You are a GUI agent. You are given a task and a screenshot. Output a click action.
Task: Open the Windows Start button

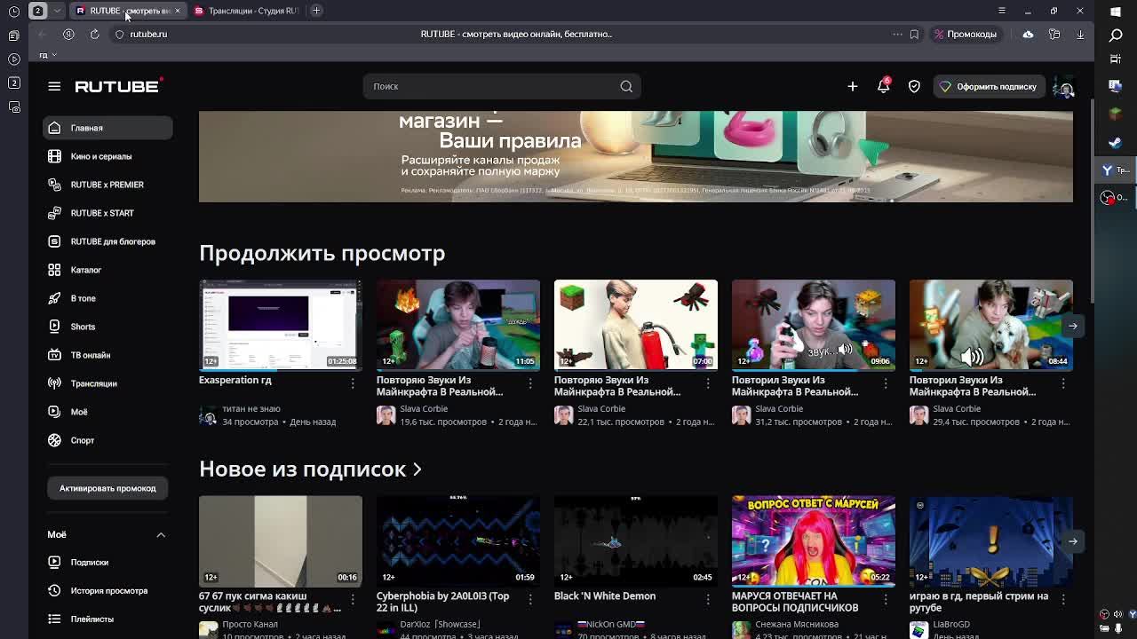[1116, 11]
